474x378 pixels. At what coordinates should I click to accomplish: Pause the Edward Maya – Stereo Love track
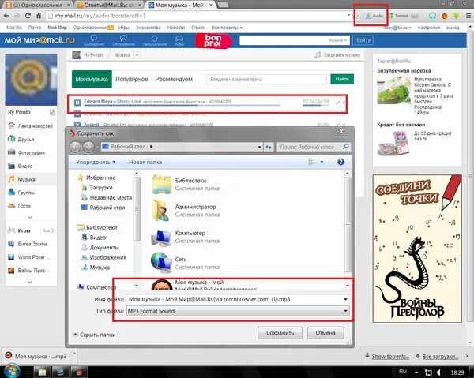(x=77, y=103)
